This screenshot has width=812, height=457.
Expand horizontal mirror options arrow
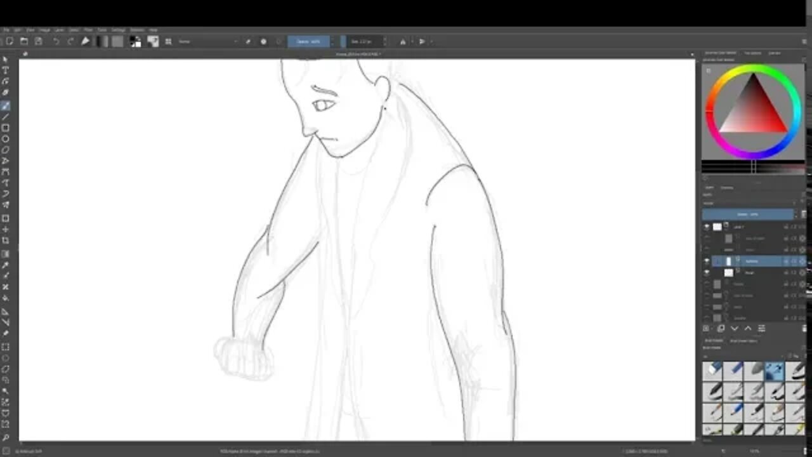point(412,41)
